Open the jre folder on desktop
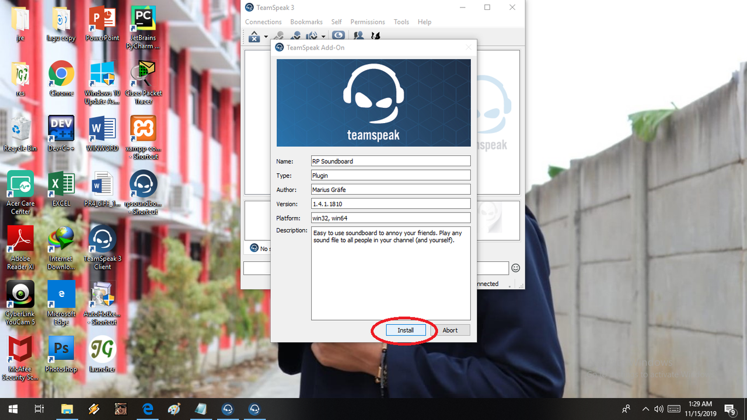The width and height of the screenshot is (747, 420). (x=20, y=24)
